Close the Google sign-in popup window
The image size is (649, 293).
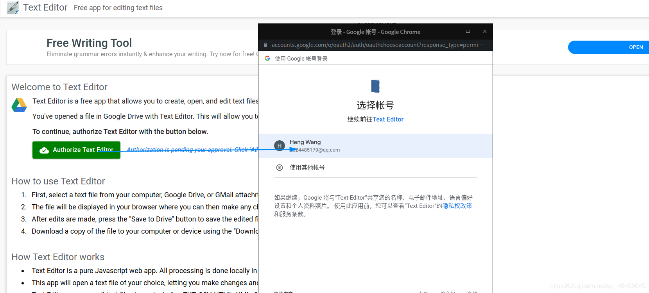pos(485,31)
